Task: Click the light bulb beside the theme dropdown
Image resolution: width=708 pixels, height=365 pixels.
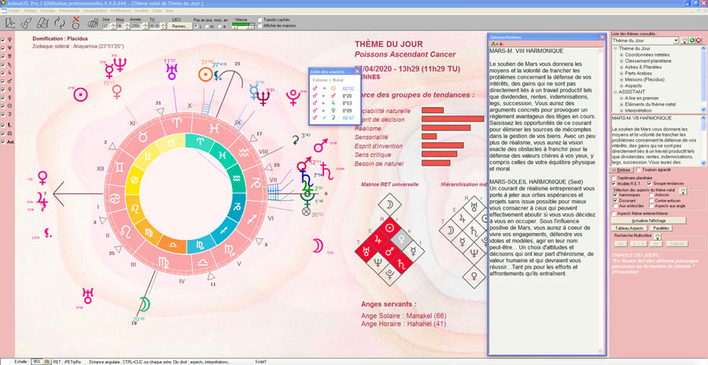Action: coord(684,41)
